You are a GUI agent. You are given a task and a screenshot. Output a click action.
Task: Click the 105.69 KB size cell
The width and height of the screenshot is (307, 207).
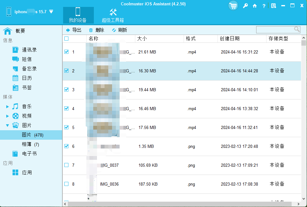(148, 165)
